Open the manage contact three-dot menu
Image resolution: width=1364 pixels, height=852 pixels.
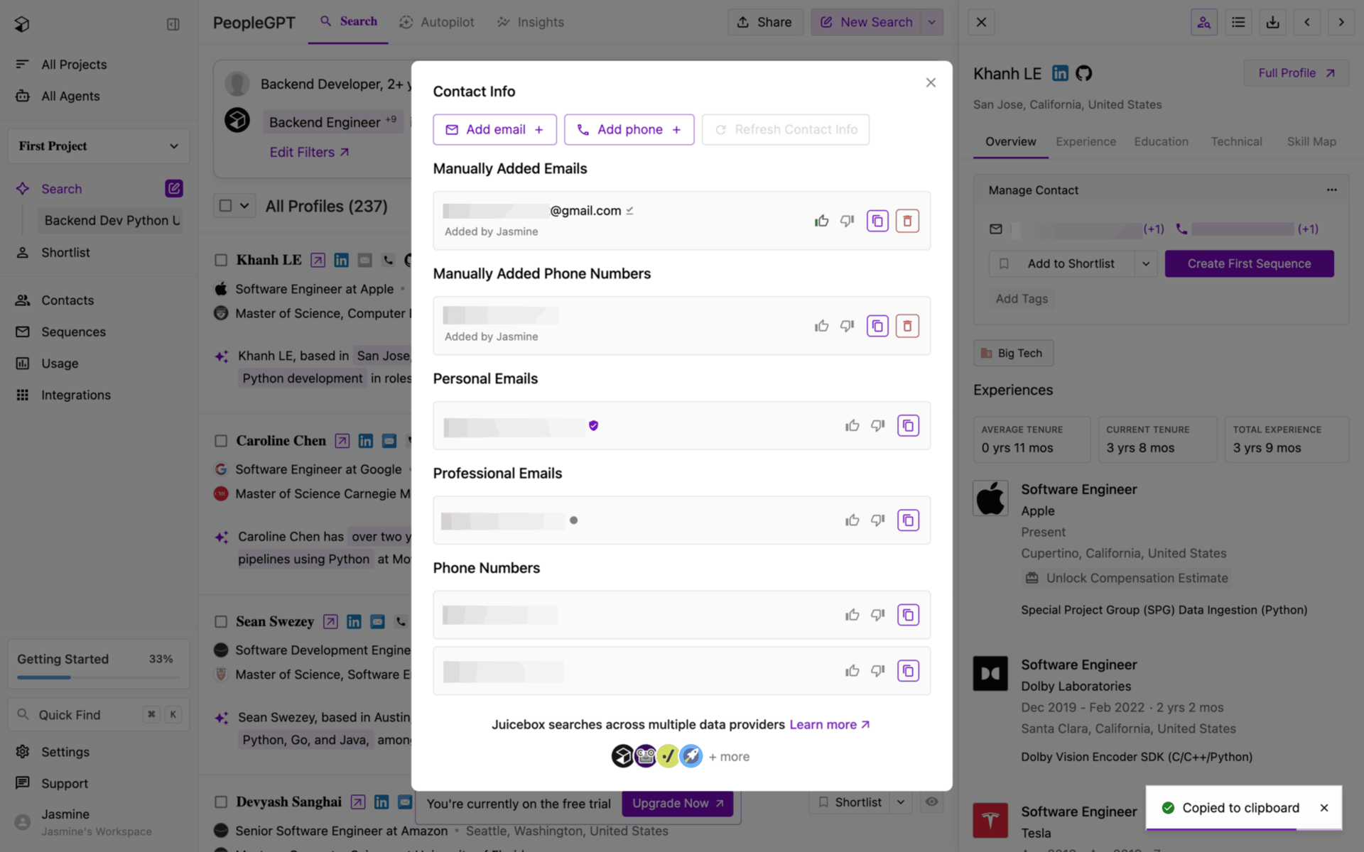1331,190
